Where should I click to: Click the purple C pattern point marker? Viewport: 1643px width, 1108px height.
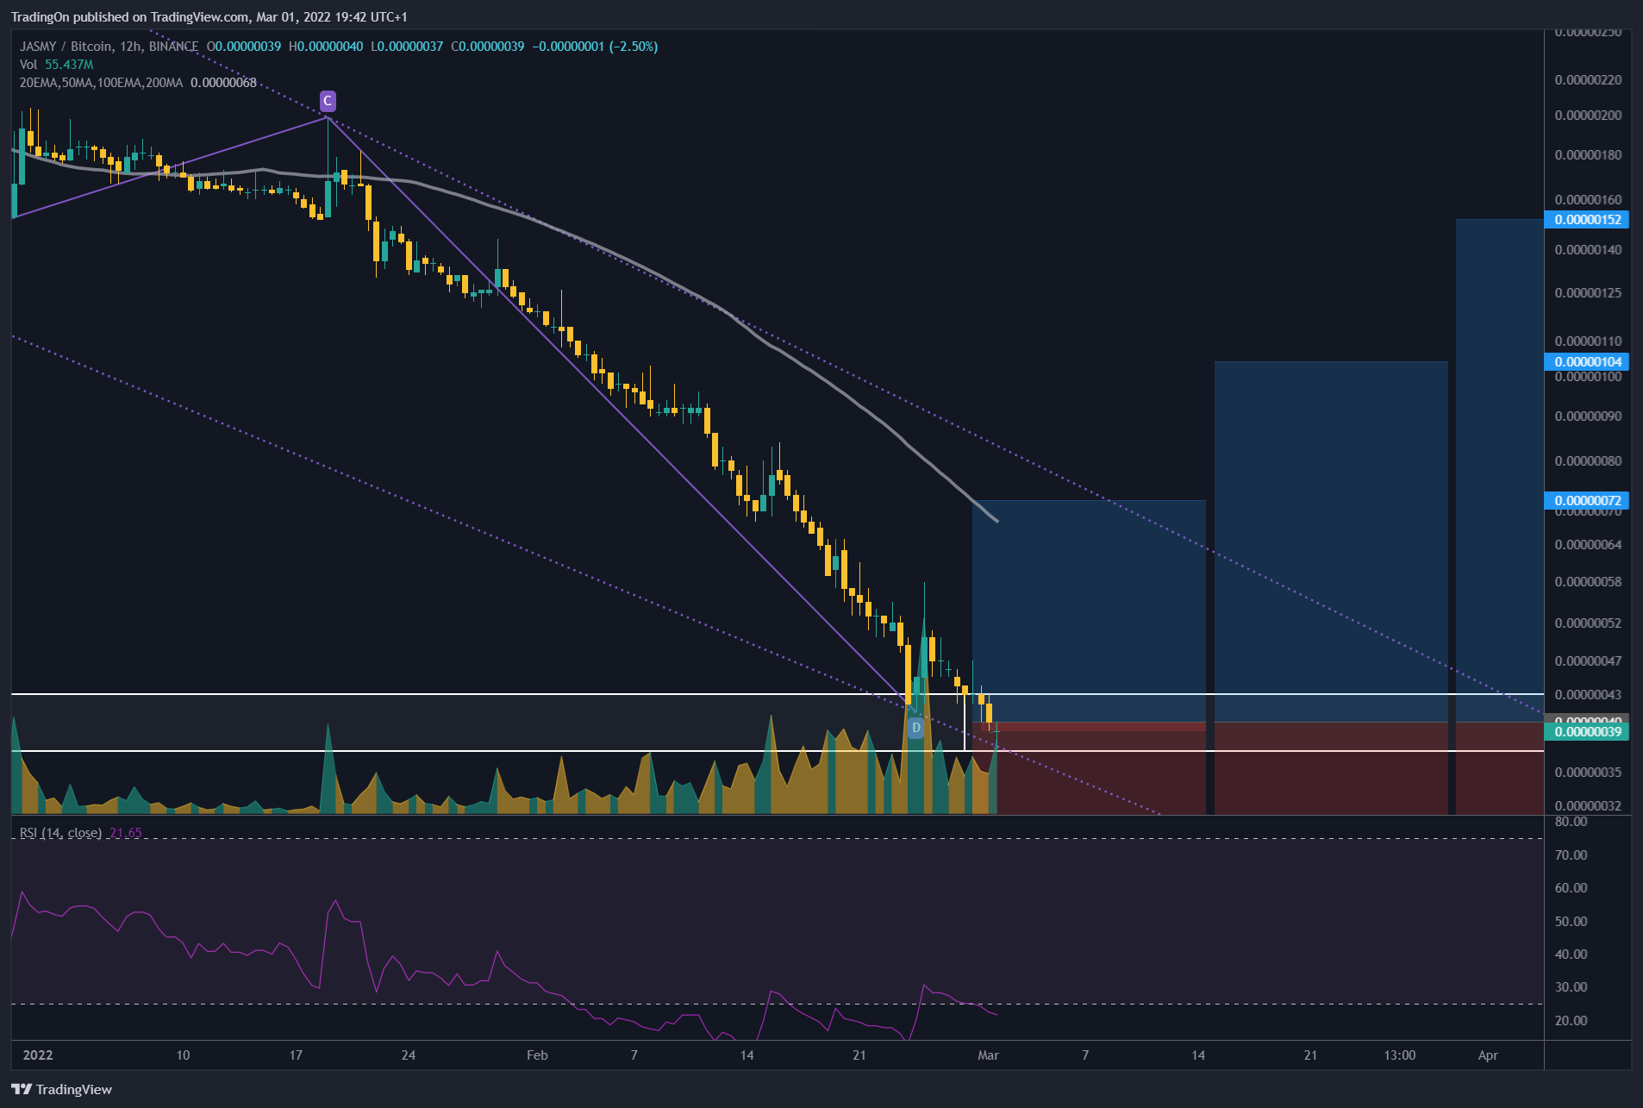(x=327, y=101)
